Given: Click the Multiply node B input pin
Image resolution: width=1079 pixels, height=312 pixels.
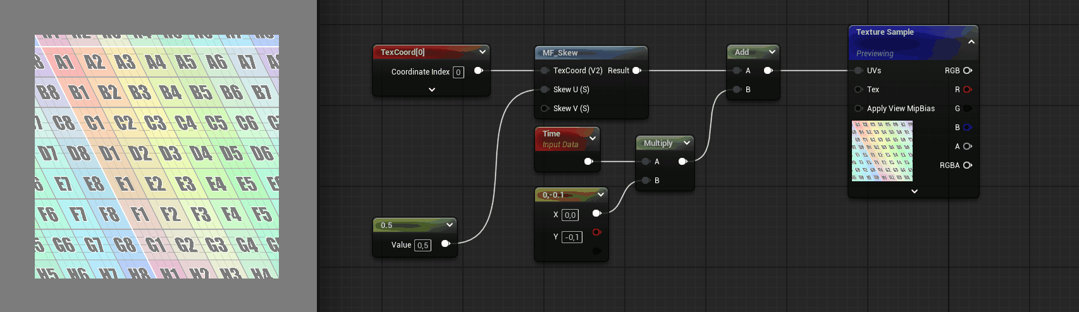Looking at the screenshot, I should pyautogui.click(x=646, y=181).
